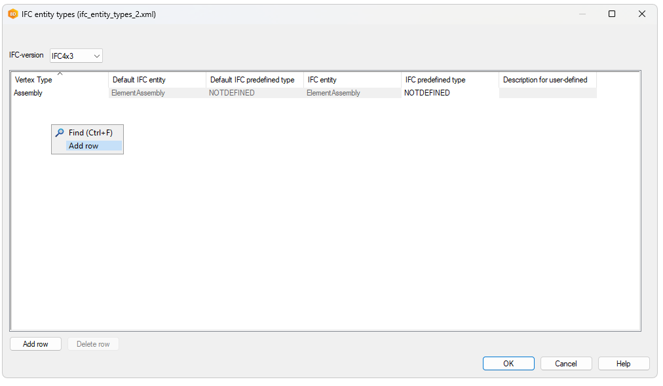
Task: Click the sort arrow above Vertex Type
Action: coord(60,74)
